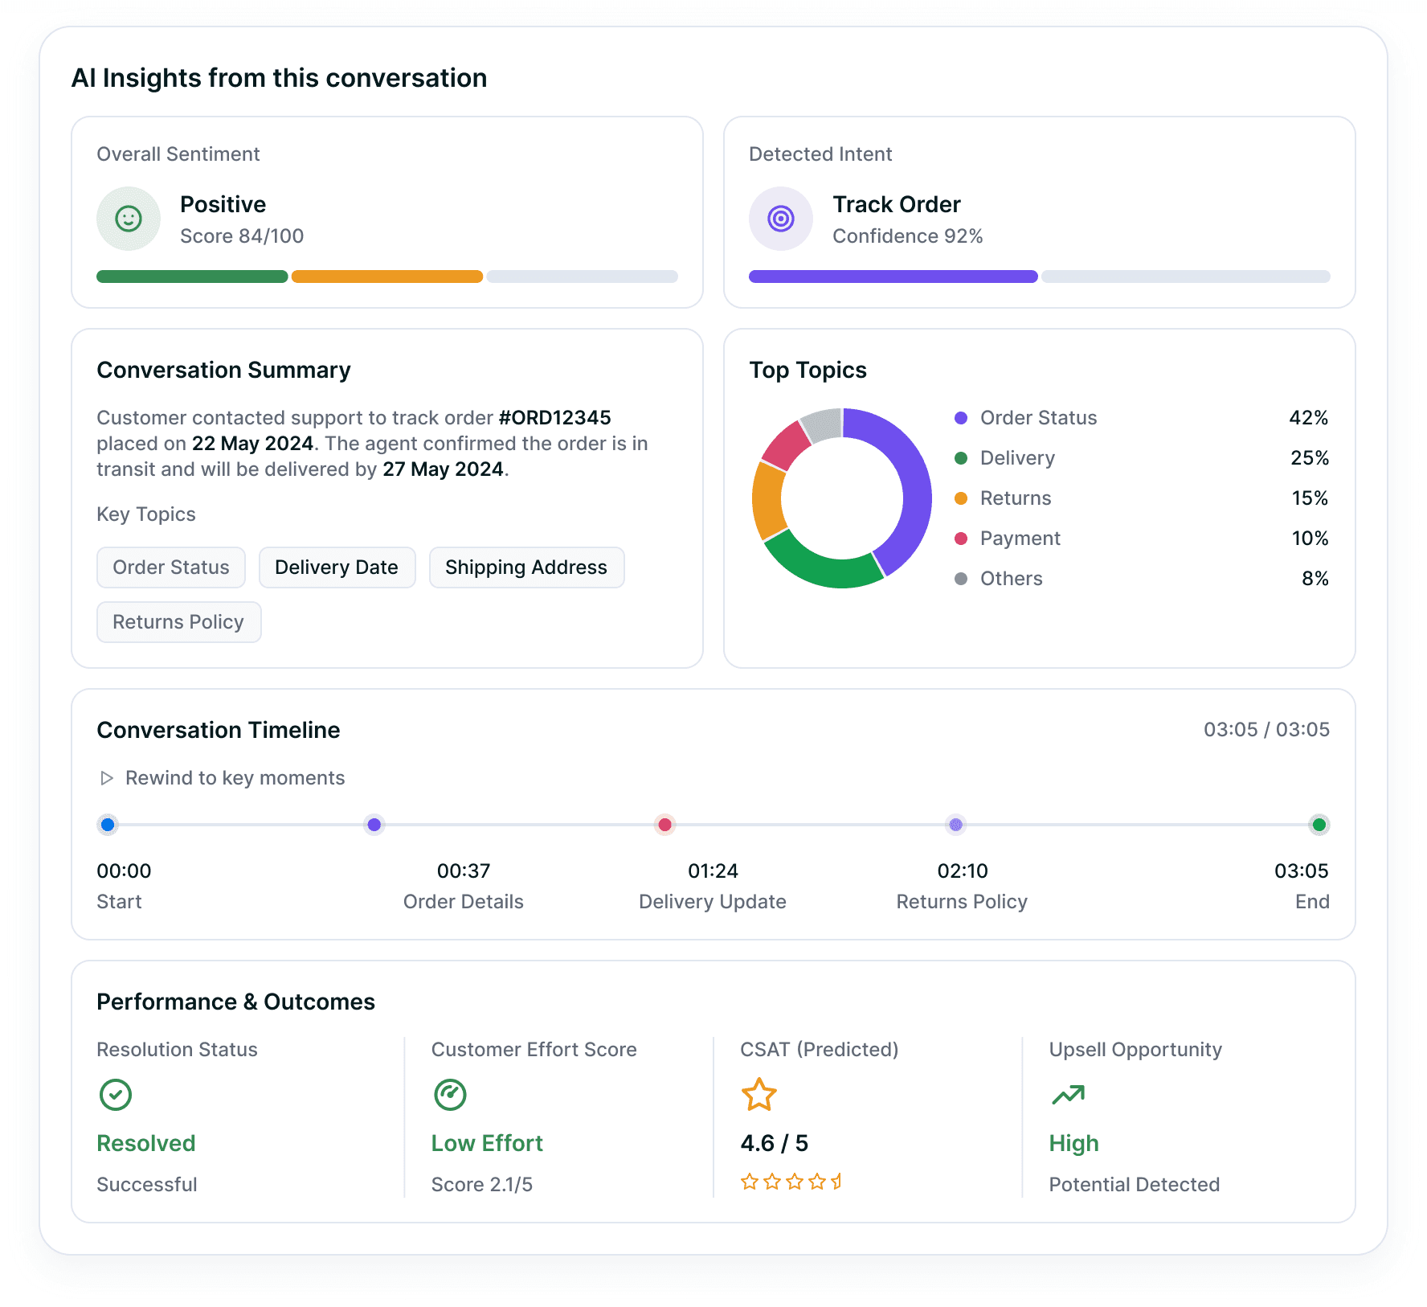Click the purple confidence progress bar
Viewport: 1427px width, 1307px height.
point(893,277)
